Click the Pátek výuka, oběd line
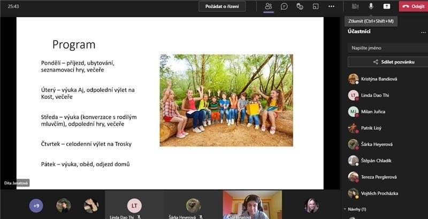The width and height of the screenshot is (428, 219). (86, 164)
